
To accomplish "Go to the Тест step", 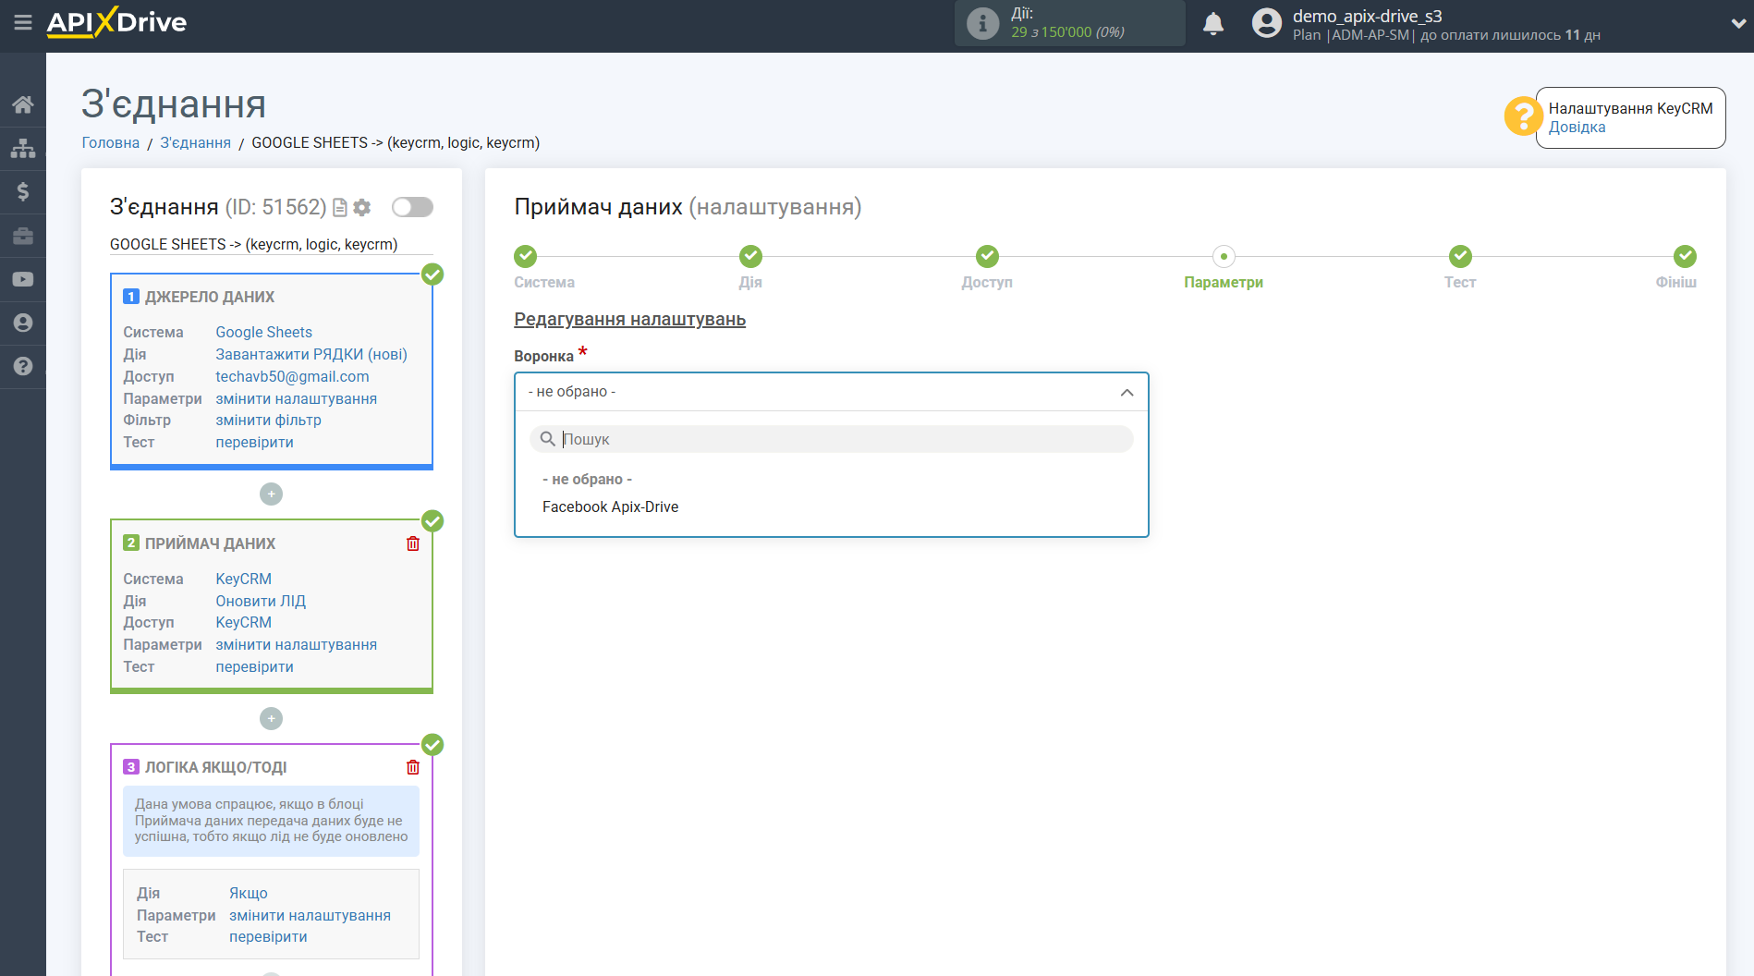I will 1460,256.
